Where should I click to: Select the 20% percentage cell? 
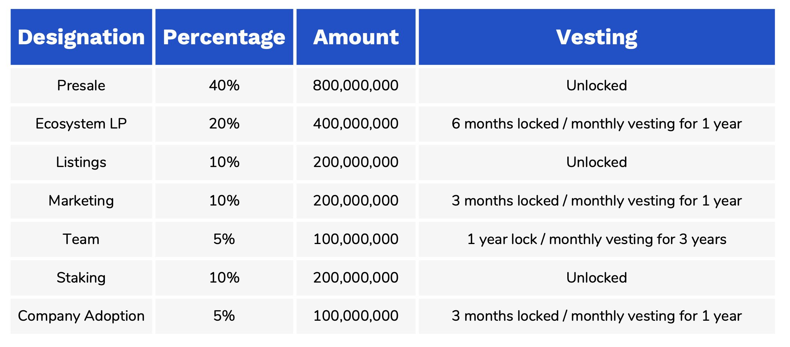pos(224,124)
